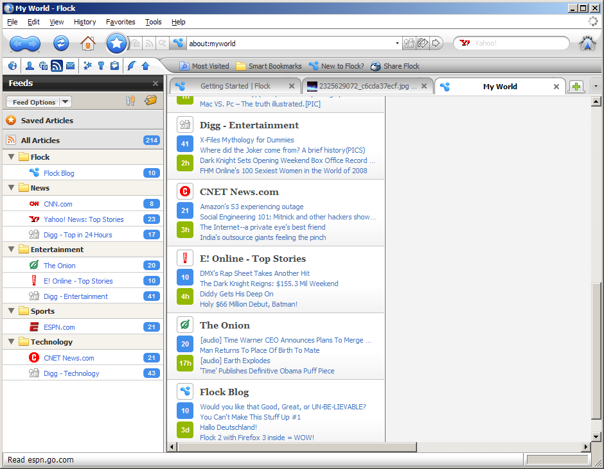Viewport: 604px width, 469px height.
Task: Go forward using the Forward arrow
Action: [x=33, y=44]
